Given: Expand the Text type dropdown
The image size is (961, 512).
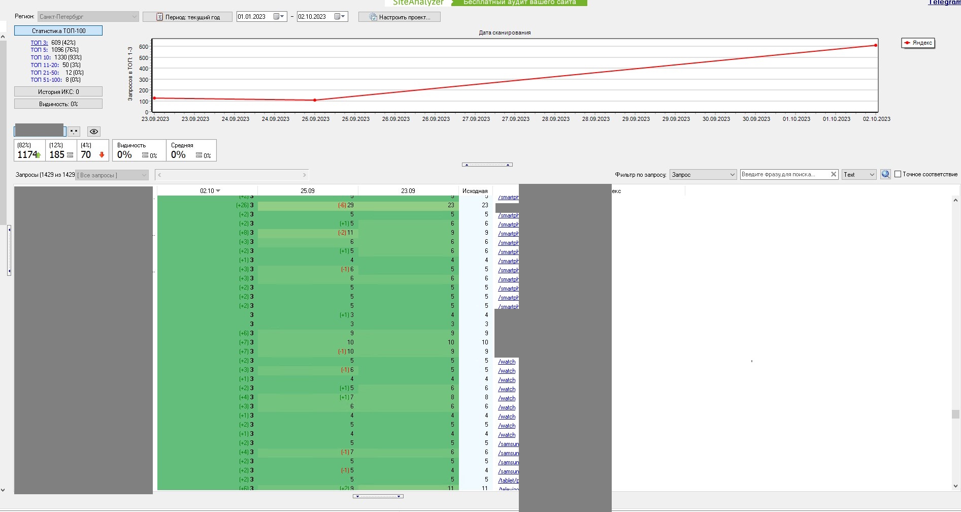Looking at the screenshot, I should point(858,175).
